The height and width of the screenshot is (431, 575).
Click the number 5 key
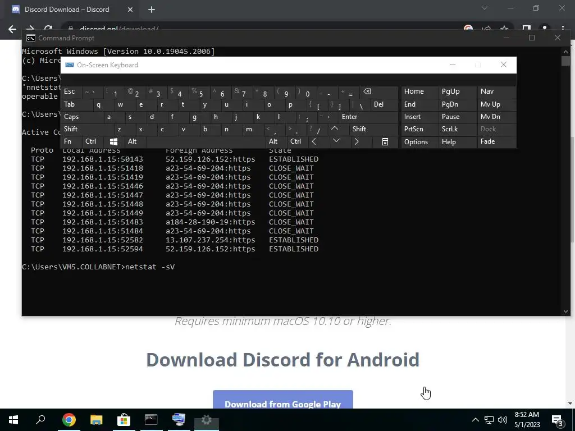point(199,91)
